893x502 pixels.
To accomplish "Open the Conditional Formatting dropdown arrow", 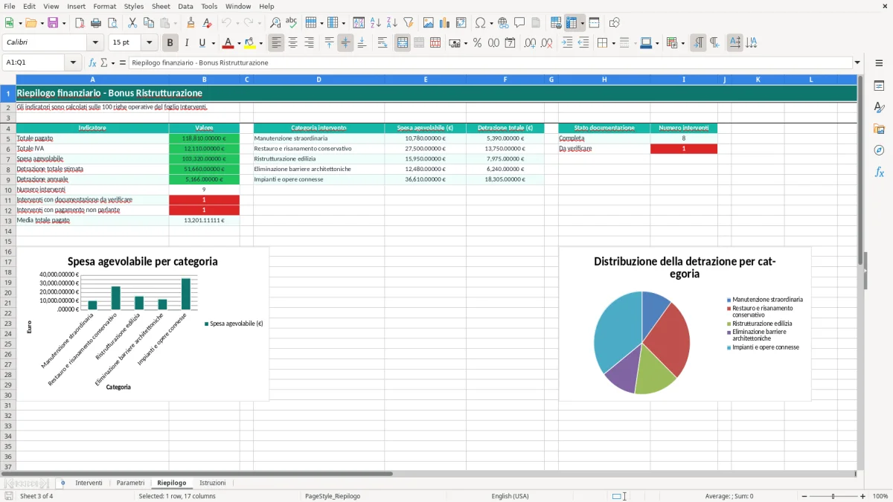I will (682, 43).
